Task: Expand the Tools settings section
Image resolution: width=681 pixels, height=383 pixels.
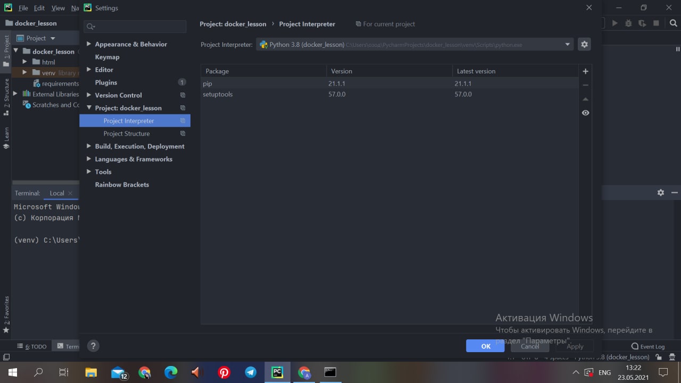Action: tap(89, 172)
